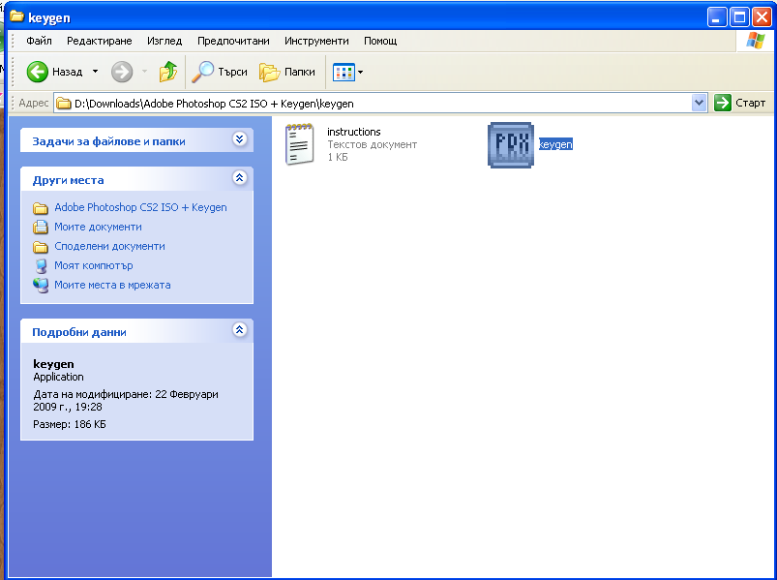777x580 pixels.
Task: Open Моят компютър link
Action: tap(94, 265)
